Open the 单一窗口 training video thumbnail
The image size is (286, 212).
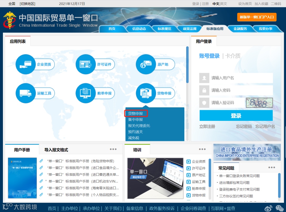(x=155, y=178)
